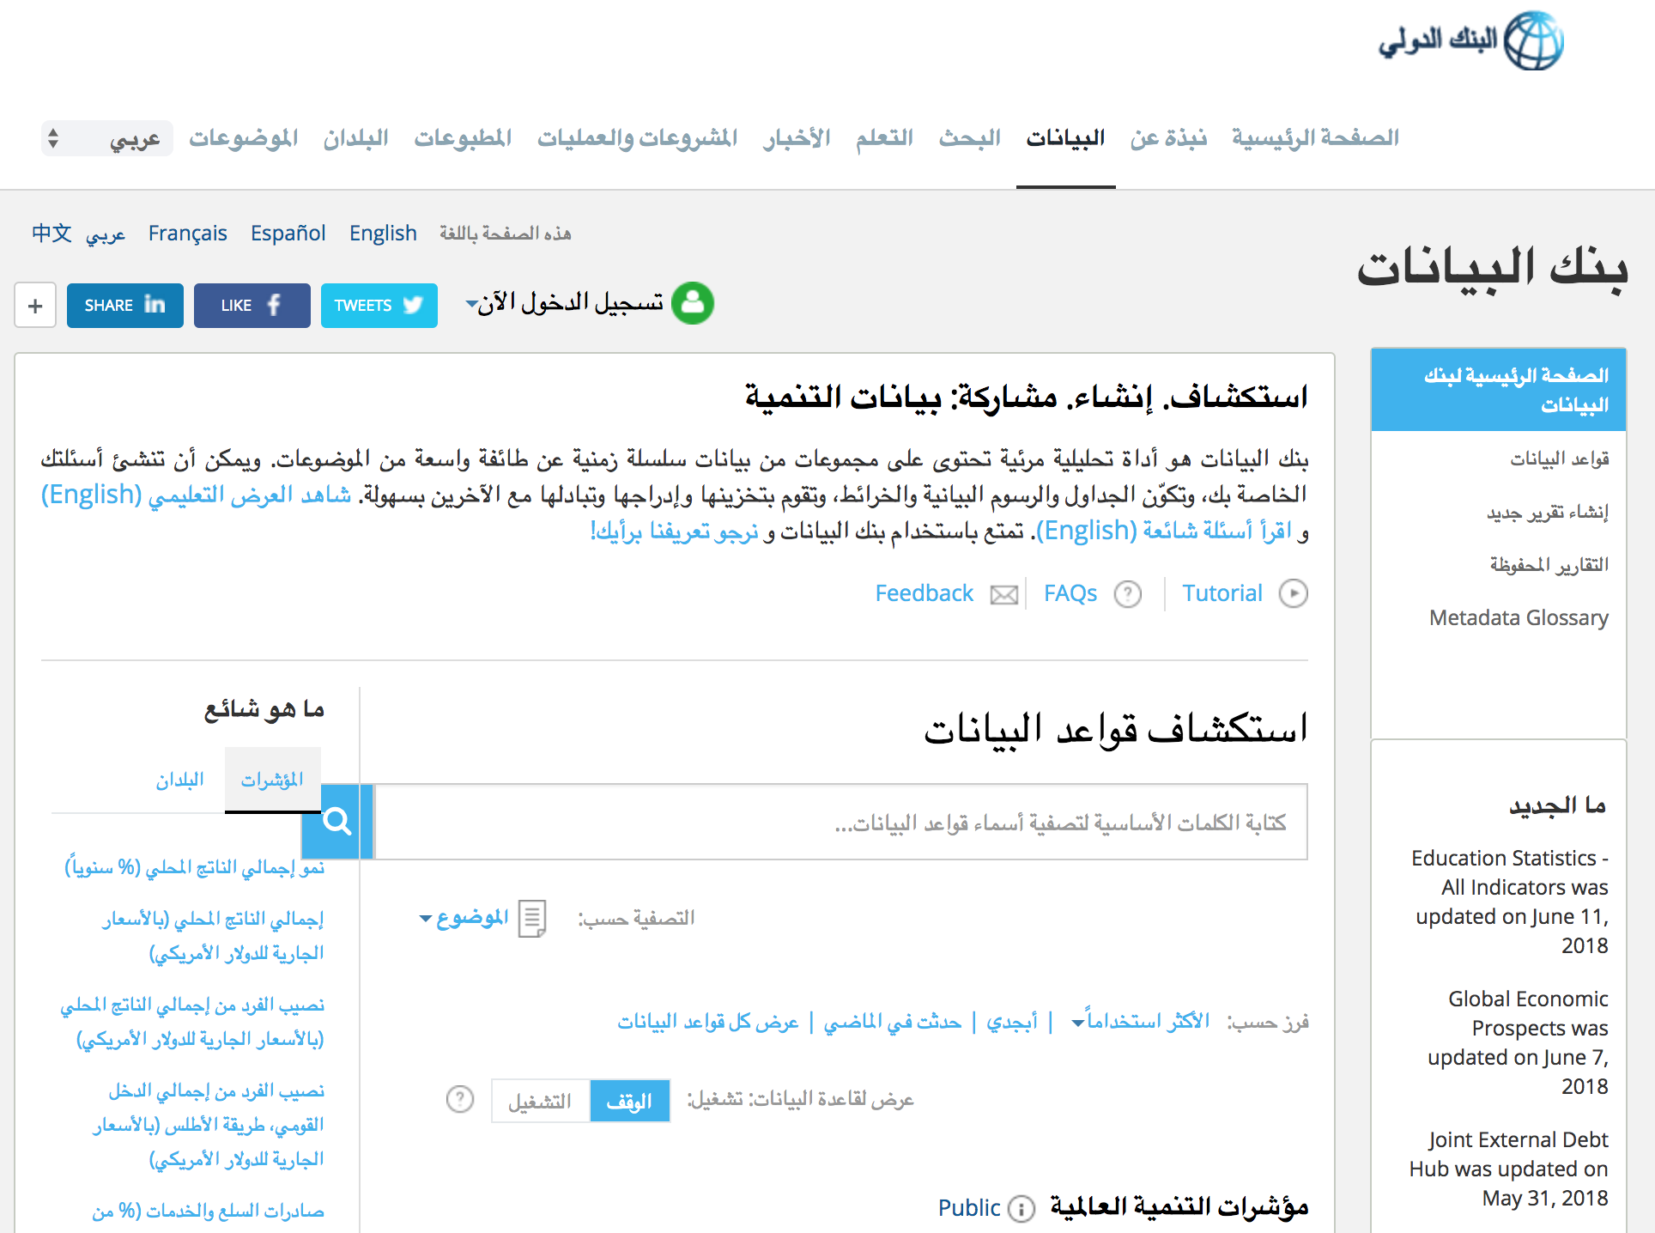Click the Feedback link
Image resolution: width=1655 pixels, height=1233 pixels.
(924, 593)
